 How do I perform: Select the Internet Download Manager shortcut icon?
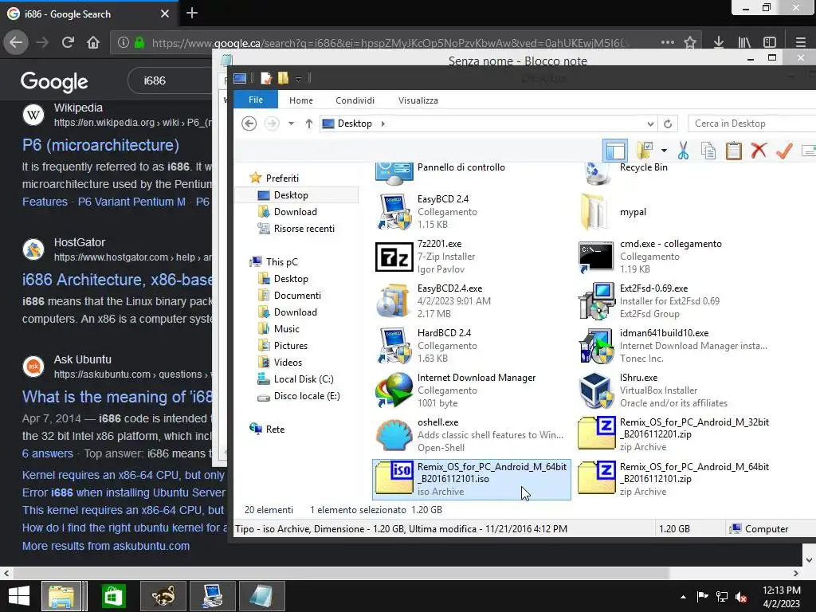394,390
